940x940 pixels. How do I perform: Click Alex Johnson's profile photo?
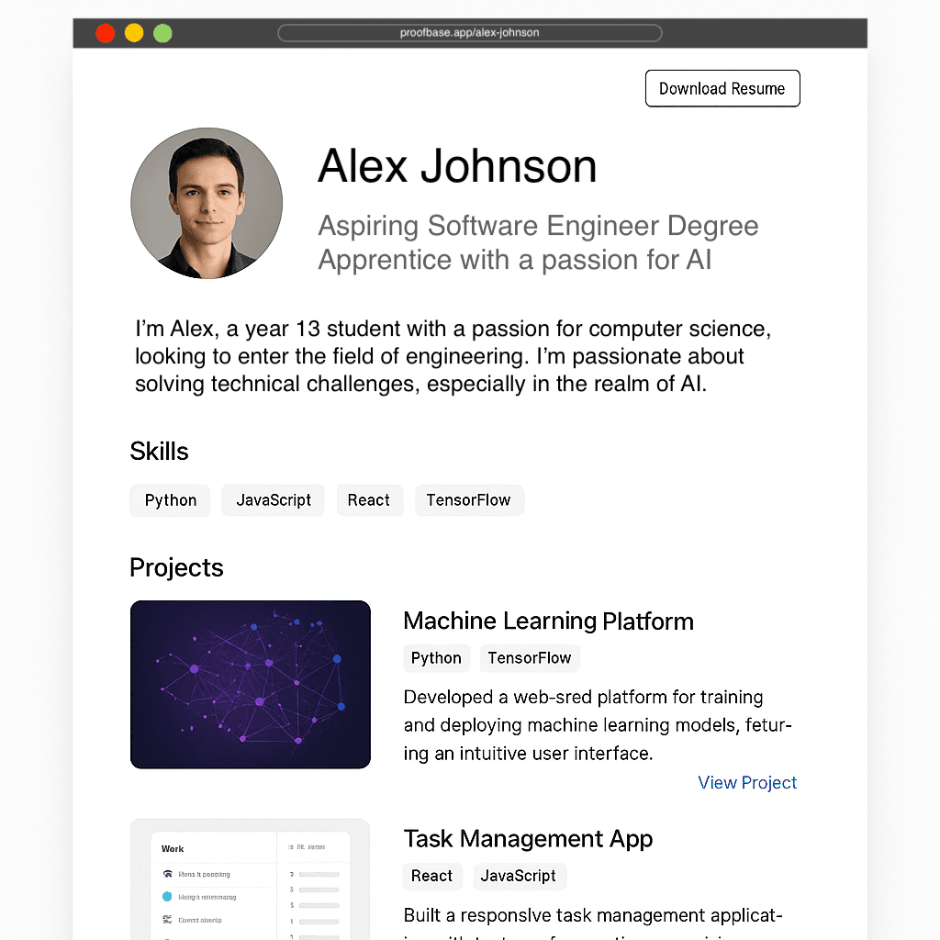(207, 203)
